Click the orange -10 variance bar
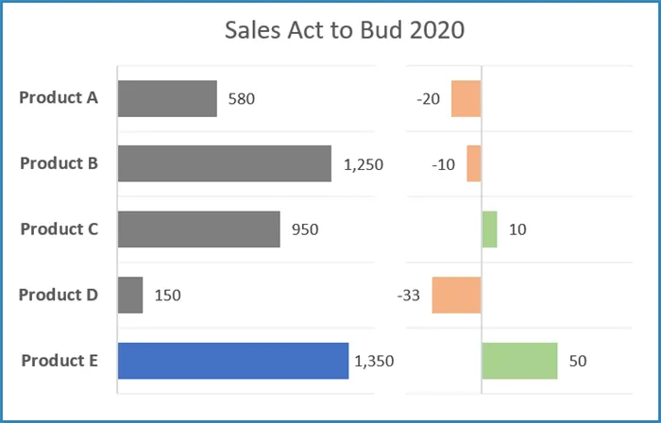Screen dimensions: 661x423 (x=474, y=163)
